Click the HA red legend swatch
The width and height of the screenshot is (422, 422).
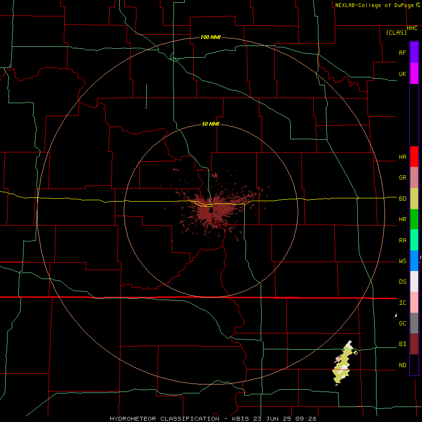click(414, 157)
